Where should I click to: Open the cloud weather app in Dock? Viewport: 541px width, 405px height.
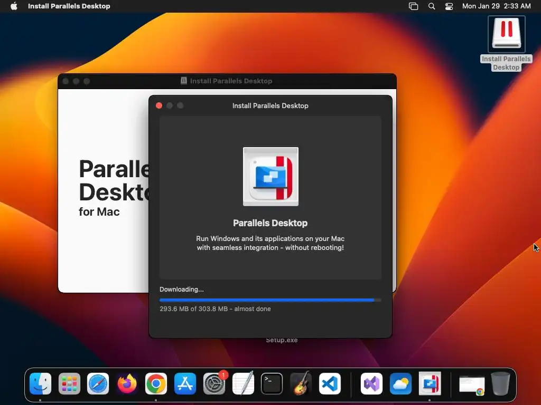tap(400, 383)
